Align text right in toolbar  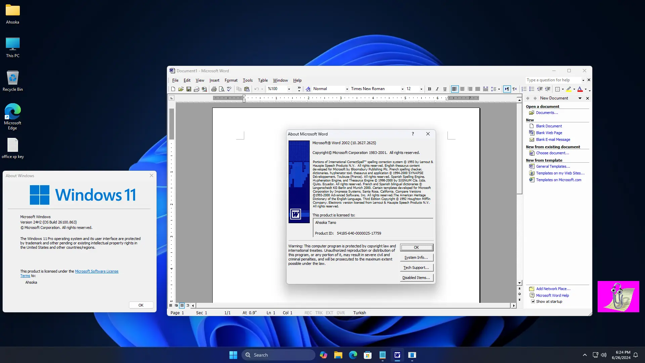coord(470,89)
